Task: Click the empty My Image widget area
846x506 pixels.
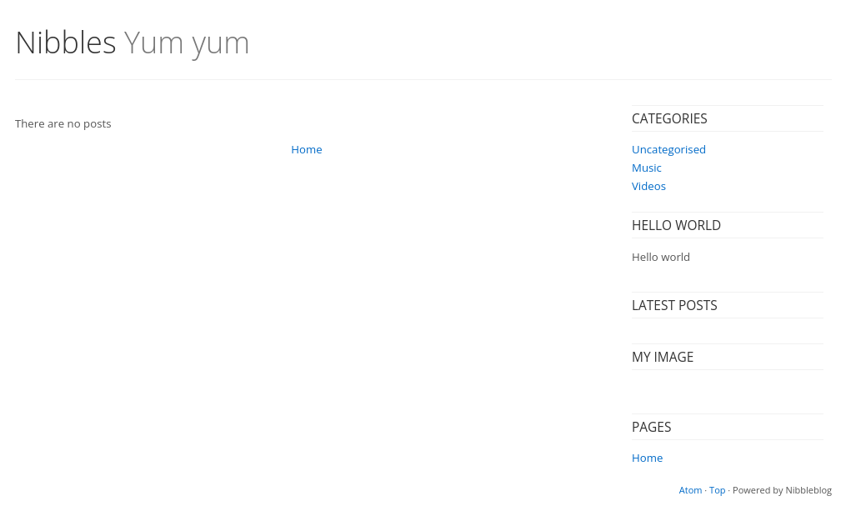Action: 728,392
